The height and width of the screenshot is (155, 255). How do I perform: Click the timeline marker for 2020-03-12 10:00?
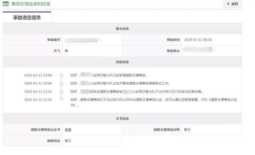click(62, 84)
